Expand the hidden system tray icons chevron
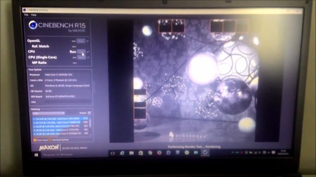 (x=233, y=153)
